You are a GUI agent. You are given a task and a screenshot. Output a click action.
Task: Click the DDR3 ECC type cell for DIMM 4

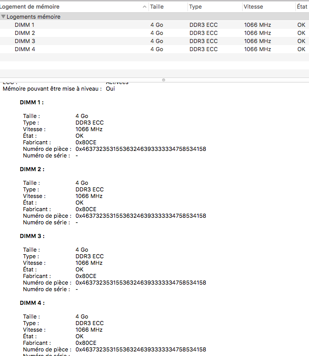[x=204, y=49]
